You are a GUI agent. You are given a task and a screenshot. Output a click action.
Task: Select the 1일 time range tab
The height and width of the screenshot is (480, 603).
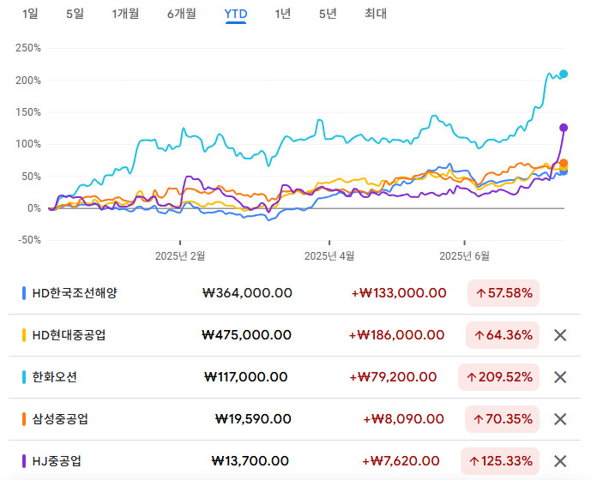point(31,14)
